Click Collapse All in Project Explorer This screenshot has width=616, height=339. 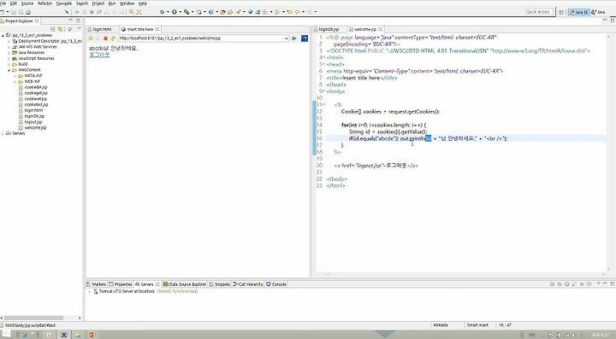click(53, 29)
